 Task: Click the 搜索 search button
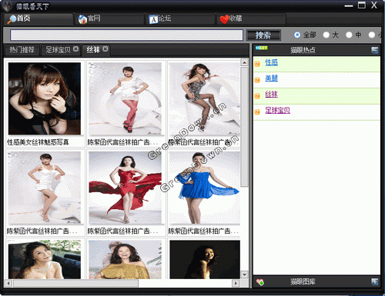point(263,35)
